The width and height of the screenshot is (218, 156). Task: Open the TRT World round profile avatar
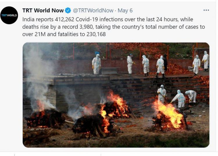coord(9,15)
